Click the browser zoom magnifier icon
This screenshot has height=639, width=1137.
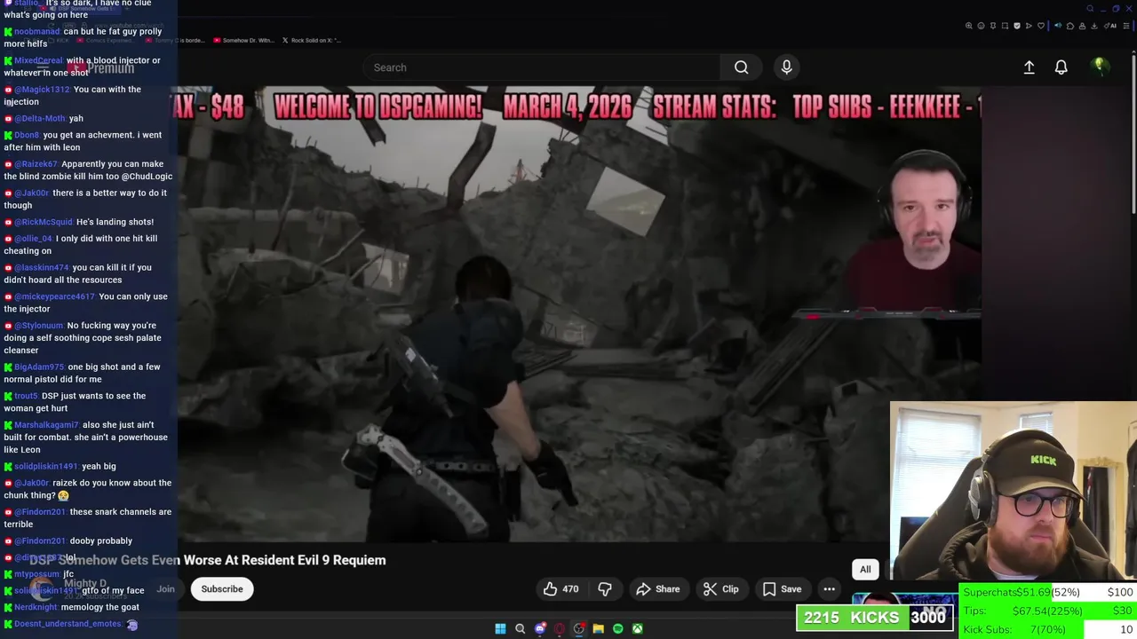point(969,26)
